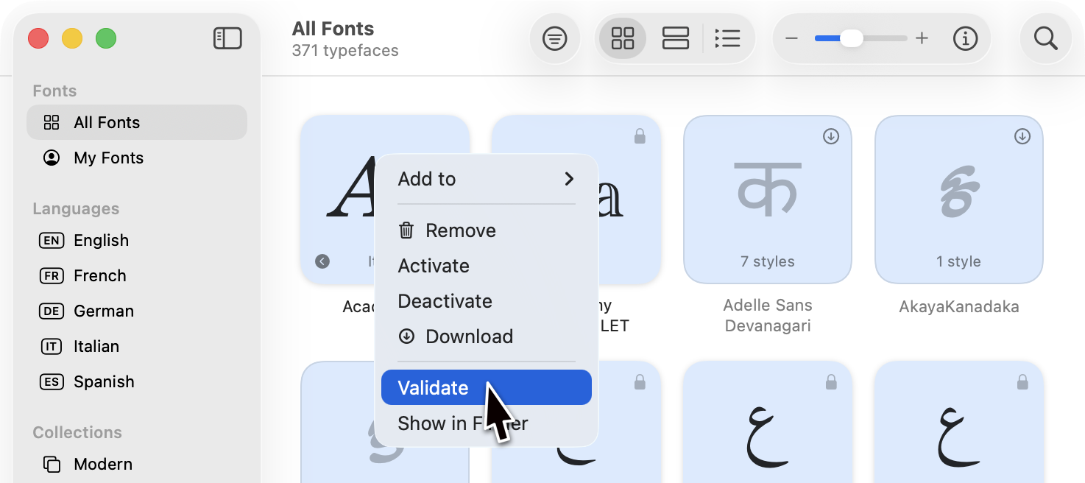The width and height of the screenshot is (1085, 483).
Task: Choose Show in Finder from the context menu
Action: pos(462,423)
